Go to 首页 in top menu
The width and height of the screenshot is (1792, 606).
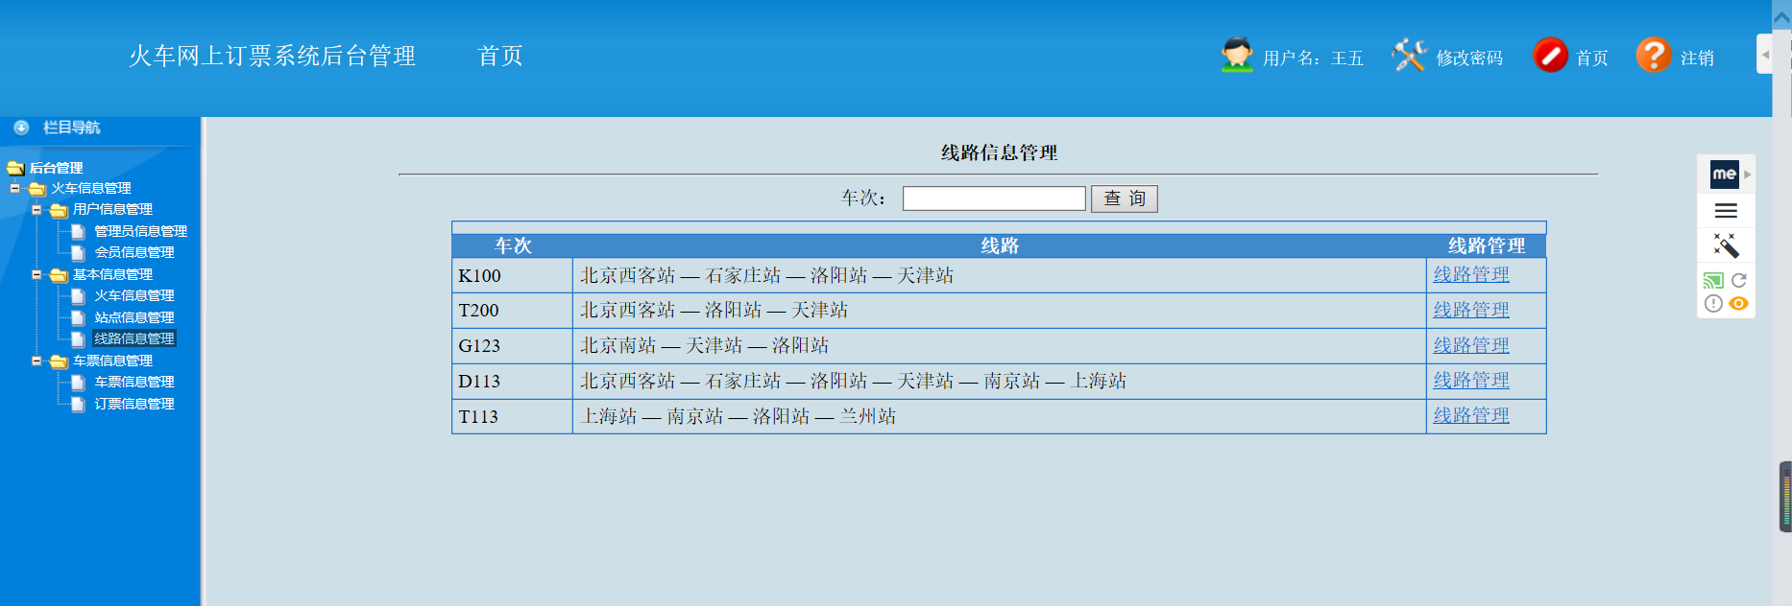[500, 56]
